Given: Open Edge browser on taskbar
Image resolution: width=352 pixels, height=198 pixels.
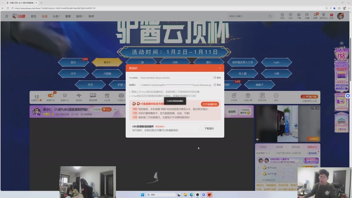Looking at the screenshot, I should pyautogui.click(x=191, y=194).
